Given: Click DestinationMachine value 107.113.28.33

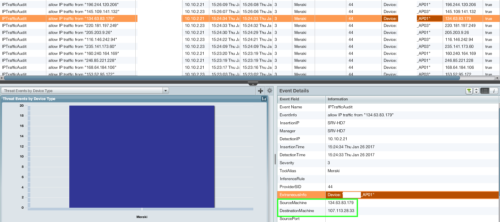Looking at the screenshot, I should pyautogui.click(x=341, y=211).
